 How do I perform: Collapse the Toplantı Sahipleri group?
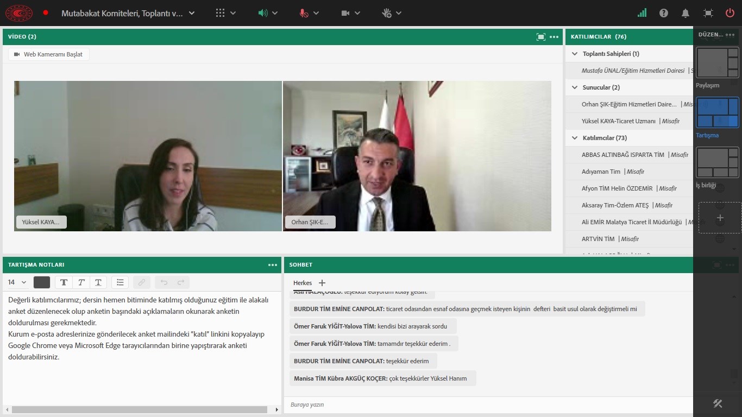575,54
